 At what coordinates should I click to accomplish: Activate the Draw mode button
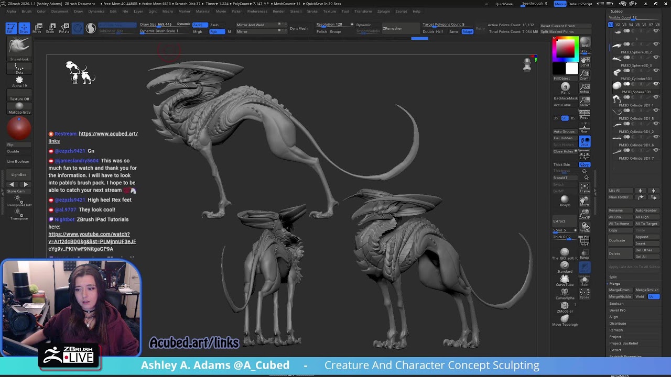point(24,28)
